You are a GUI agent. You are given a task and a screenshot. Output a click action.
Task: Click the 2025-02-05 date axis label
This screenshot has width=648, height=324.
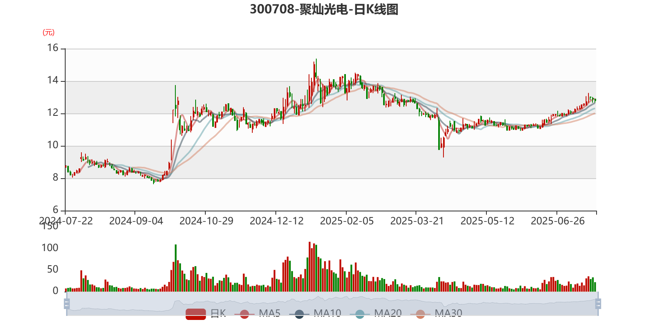[x=347, y=221]
